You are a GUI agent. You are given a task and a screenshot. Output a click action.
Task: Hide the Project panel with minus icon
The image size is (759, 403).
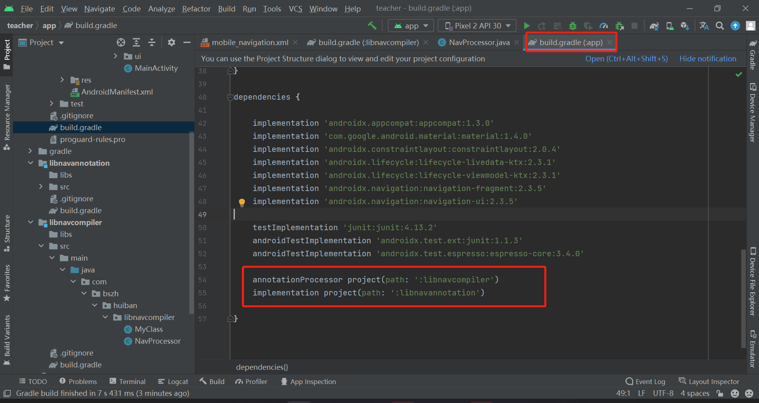[187, 42]
